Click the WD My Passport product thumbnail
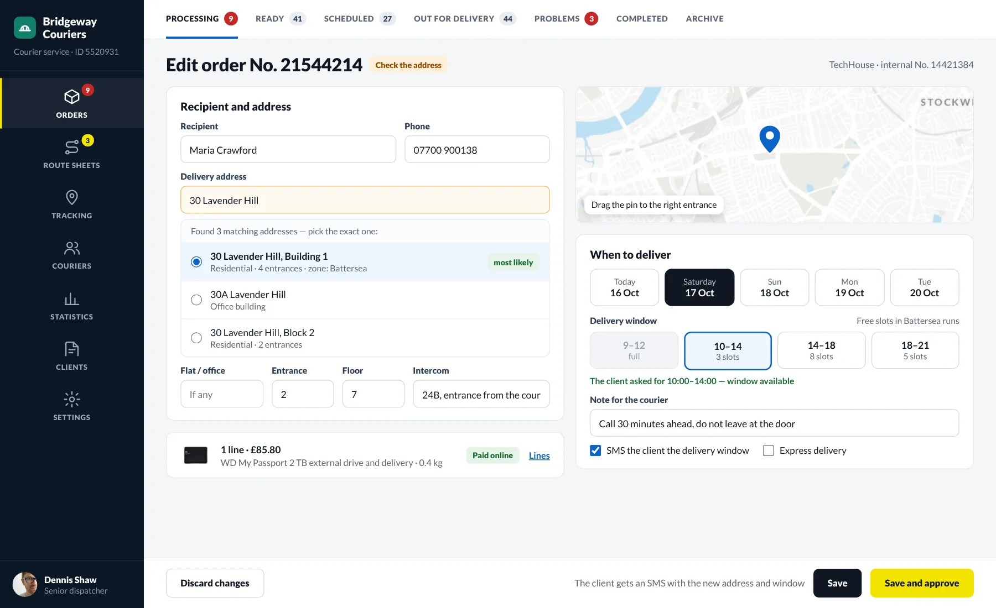This screenshot has width=996, height=608. [195, 455]
